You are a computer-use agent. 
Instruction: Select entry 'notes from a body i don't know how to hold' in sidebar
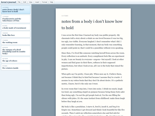16,9
